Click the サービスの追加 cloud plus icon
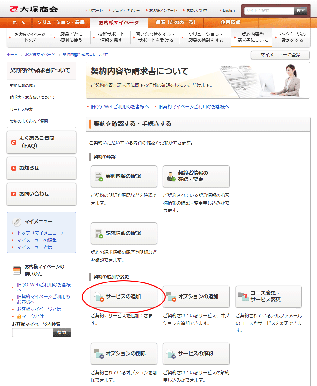 coord(99,297)
